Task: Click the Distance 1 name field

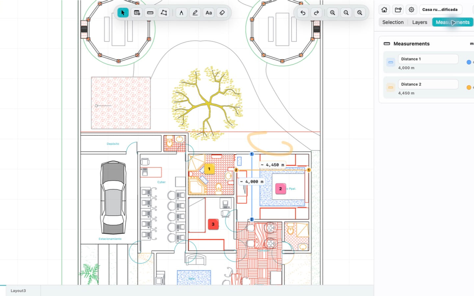Action: (x=428, y=59)
